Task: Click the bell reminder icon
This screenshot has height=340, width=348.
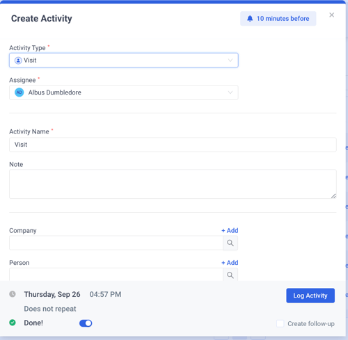Action: coord(250,19)
